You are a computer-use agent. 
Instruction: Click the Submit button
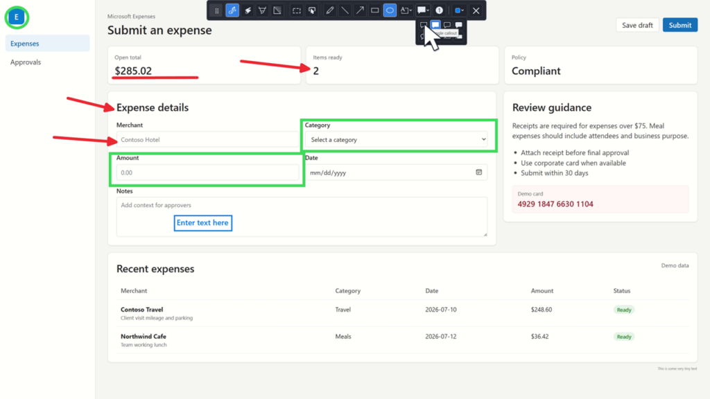(x=679, y=26)
